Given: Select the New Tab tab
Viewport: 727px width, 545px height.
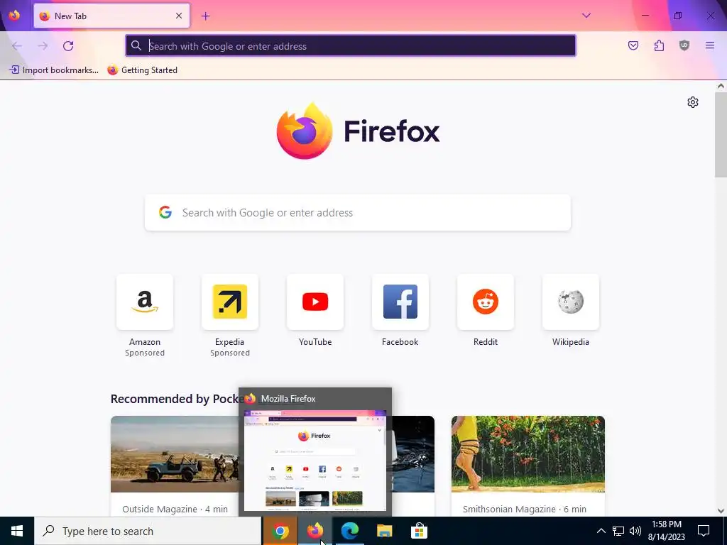Looking at the screenshot, I should [111, 16].
